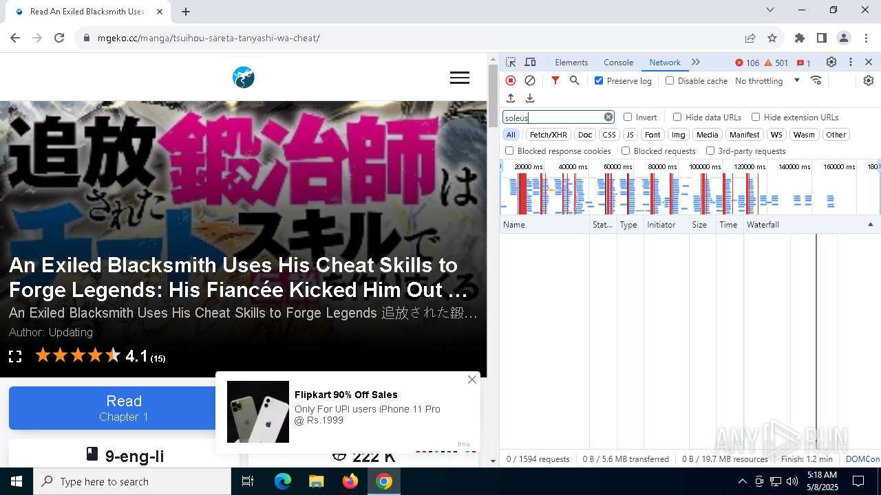Open the network search magnifier
Image resolution: width=881 pixels, height=495 pixels.
575,80
